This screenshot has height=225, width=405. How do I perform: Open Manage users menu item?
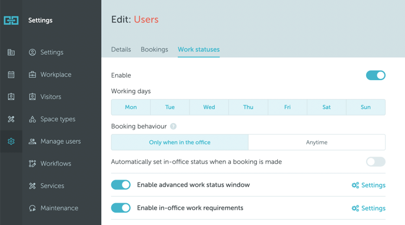point(61,141)
